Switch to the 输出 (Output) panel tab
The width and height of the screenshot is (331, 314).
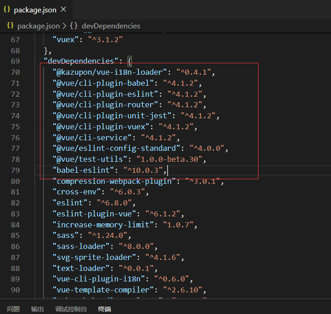(x=37, y=309)
